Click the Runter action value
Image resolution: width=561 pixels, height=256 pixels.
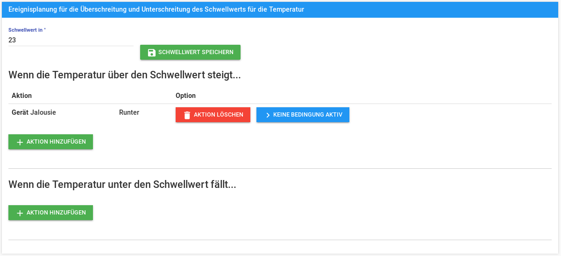[129, 112]
